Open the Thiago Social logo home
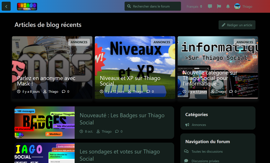270x163 pixels. pos(27,6)
